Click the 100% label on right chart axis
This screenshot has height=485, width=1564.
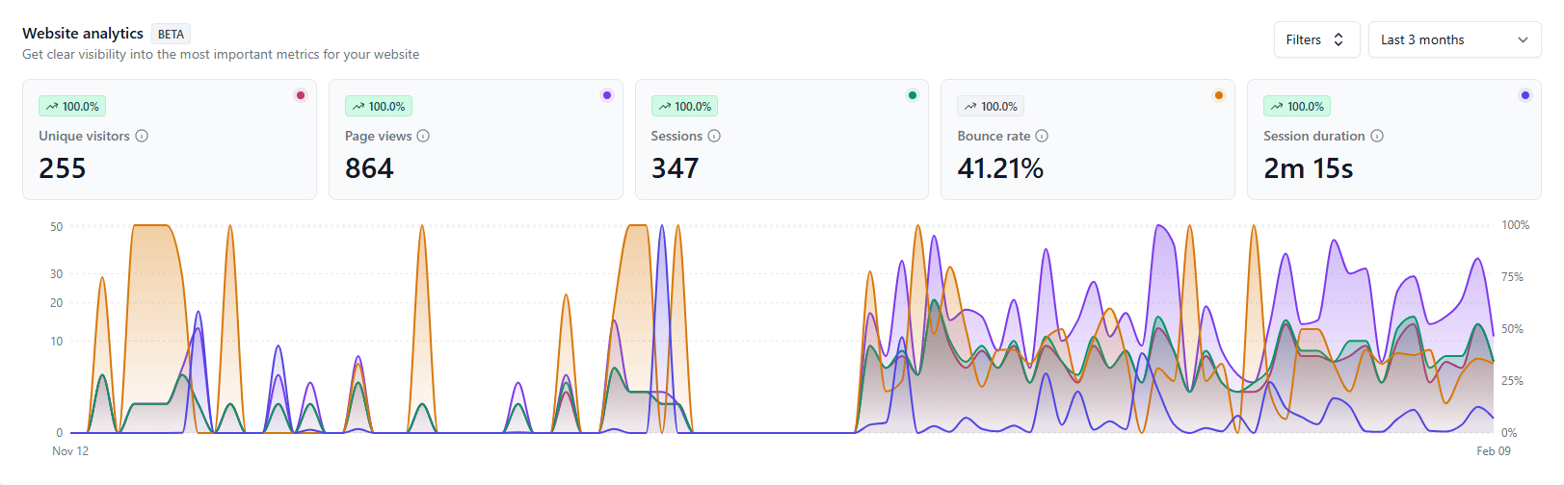[1516, 225]
